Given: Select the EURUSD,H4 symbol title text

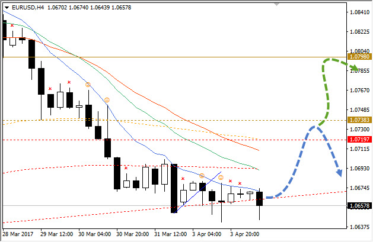Looking at the screenshot, I should pyautogui.click(x=28, y=8).
